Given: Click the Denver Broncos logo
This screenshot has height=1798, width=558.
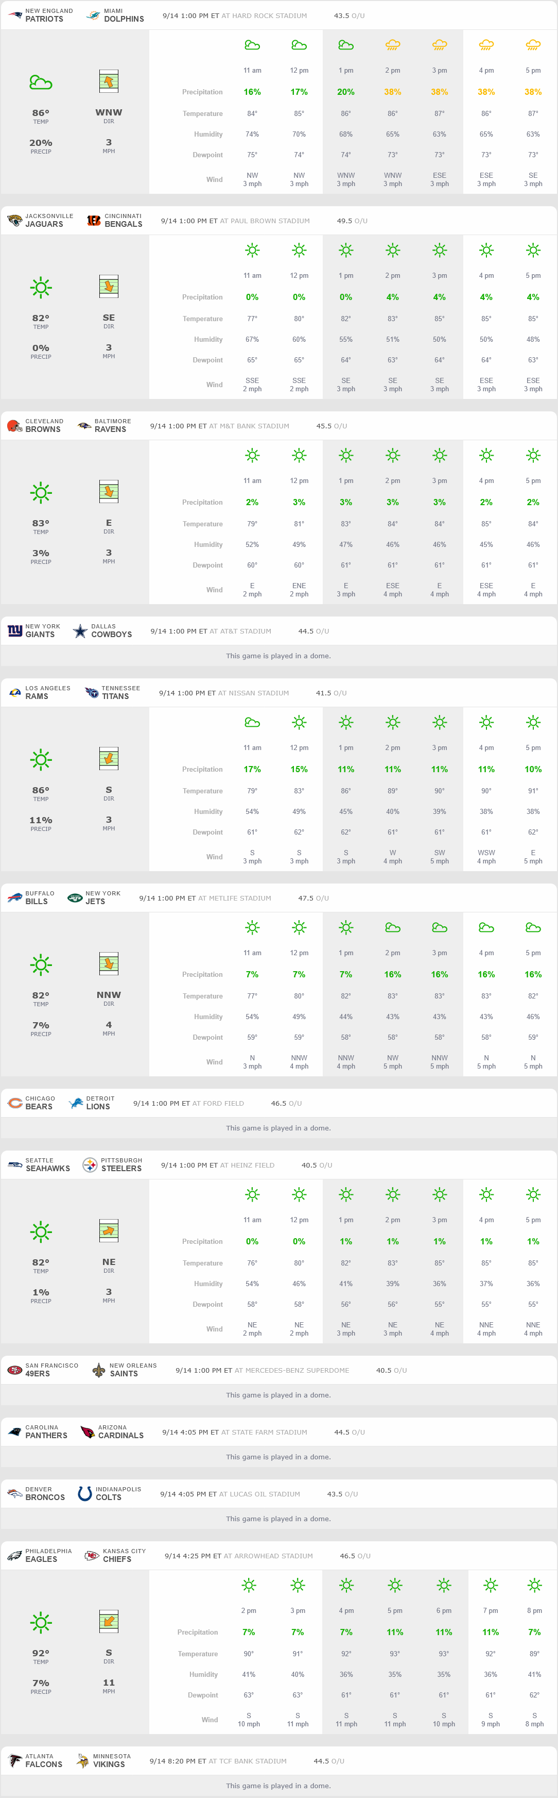Looking at the screenshot, I should tap(14, 1494).
